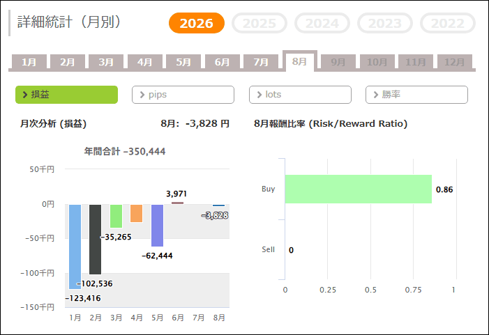Image resolution: width=489 pixels, height=335 pixels.
Task: Click the orange April bar in chart
Action: [136, 213]
